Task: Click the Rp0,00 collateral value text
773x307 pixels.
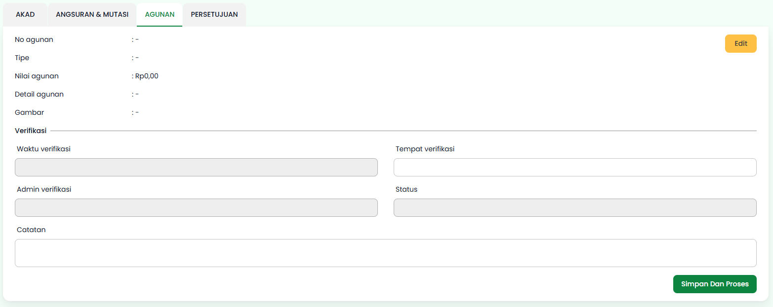Action: point(147,76)
